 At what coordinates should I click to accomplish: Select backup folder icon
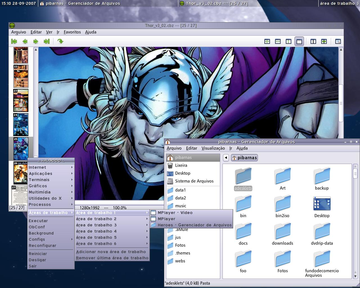(x=322, y=179)
